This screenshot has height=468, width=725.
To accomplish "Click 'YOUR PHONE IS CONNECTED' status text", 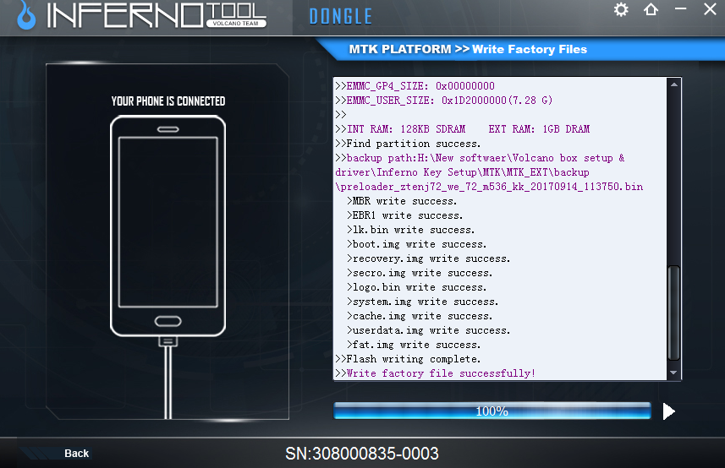I will pyautogui.click(x=168, y=101).
